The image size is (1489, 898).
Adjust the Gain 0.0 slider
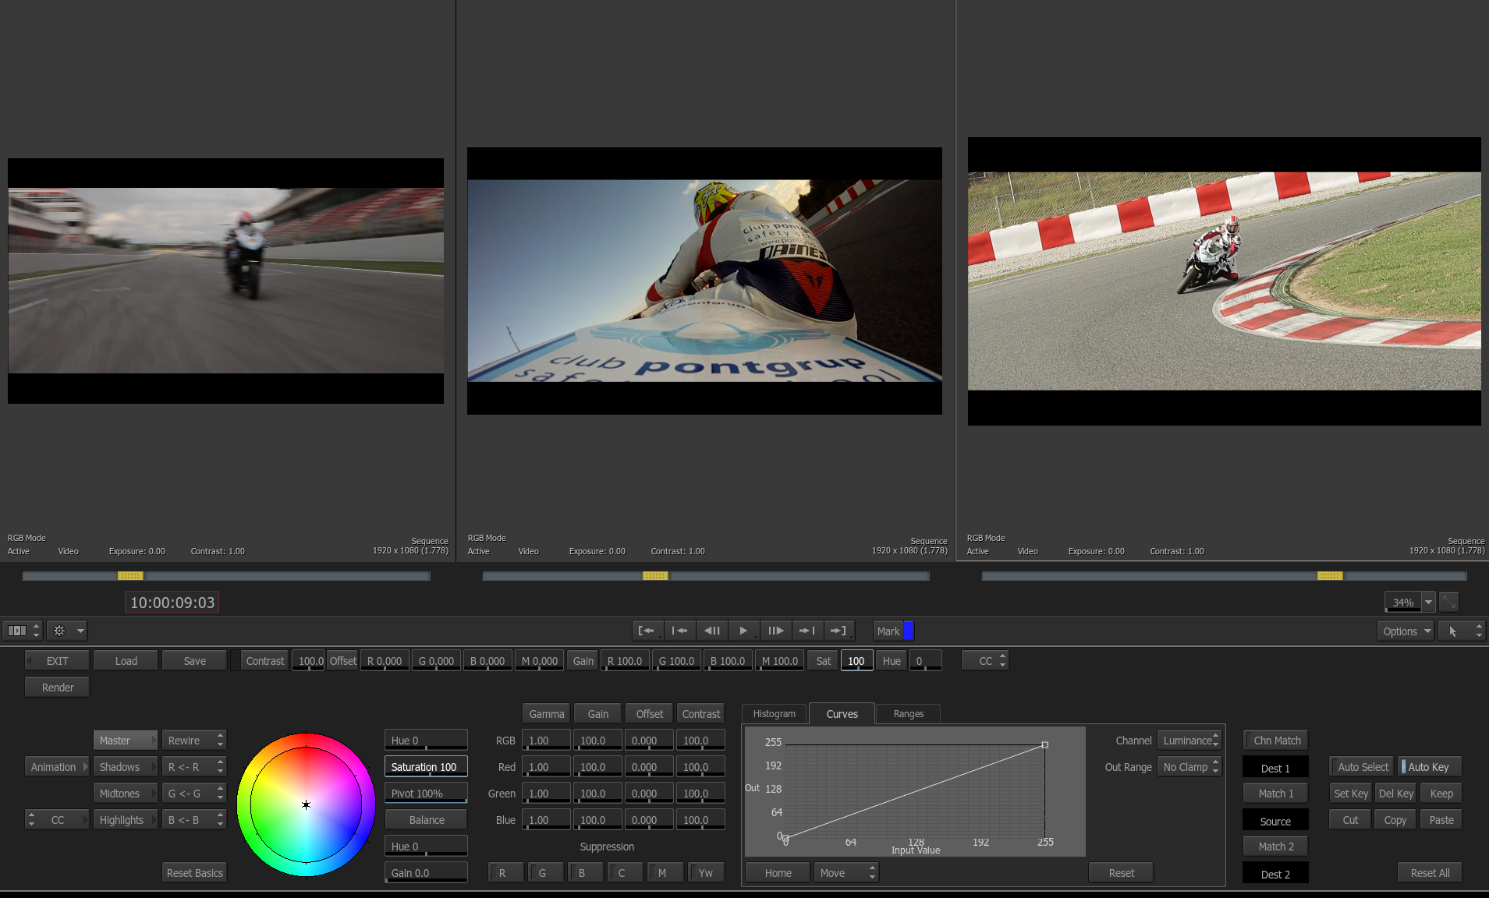(x=426, y=873)
